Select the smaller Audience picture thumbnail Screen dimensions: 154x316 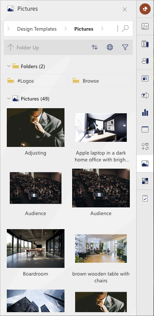pos(36,188)
